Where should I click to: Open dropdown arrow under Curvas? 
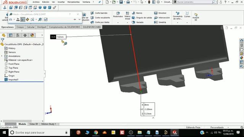[187, 23]
